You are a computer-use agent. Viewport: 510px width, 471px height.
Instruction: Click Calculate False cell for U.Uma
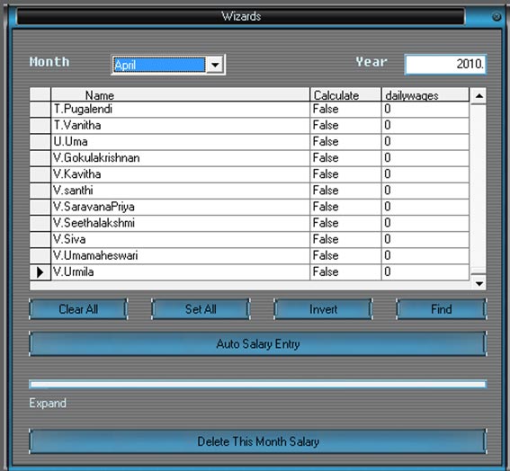(345, 142)
